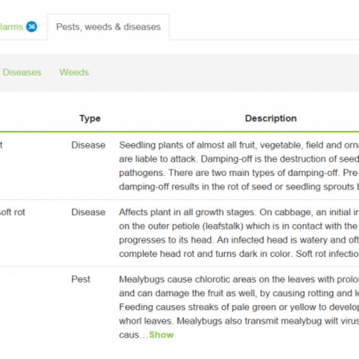Switch to Pests, weeds & diseases tab
This screenshot has height=359, width=359.
[108, 27]
